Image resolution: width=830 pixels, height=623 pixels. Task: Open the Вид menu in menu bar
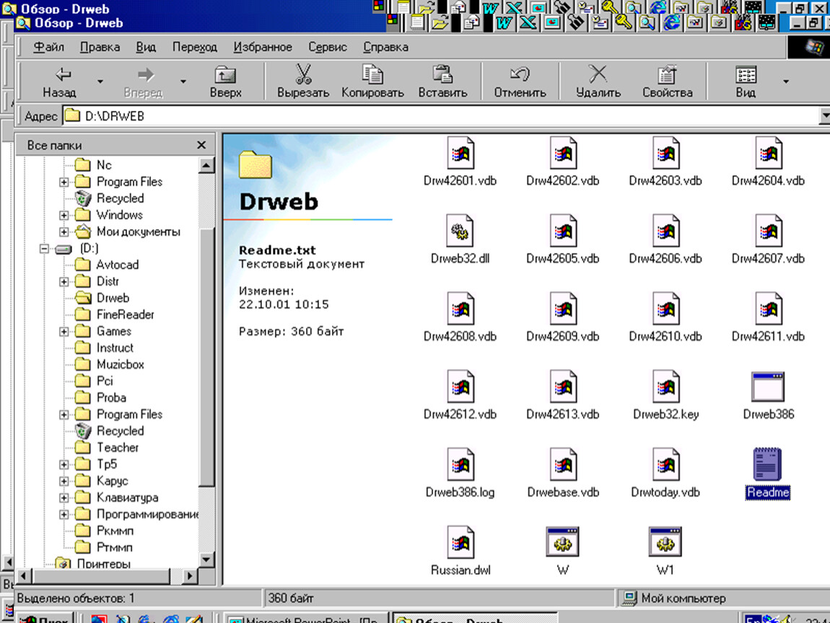pos(146,47)
